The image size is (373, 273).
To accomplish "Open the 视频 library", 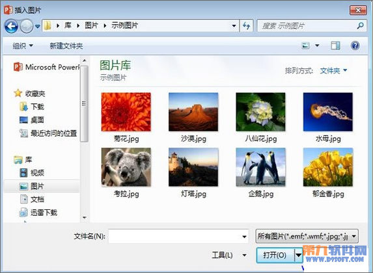I will pyautogui.click(x=32, y=173).
